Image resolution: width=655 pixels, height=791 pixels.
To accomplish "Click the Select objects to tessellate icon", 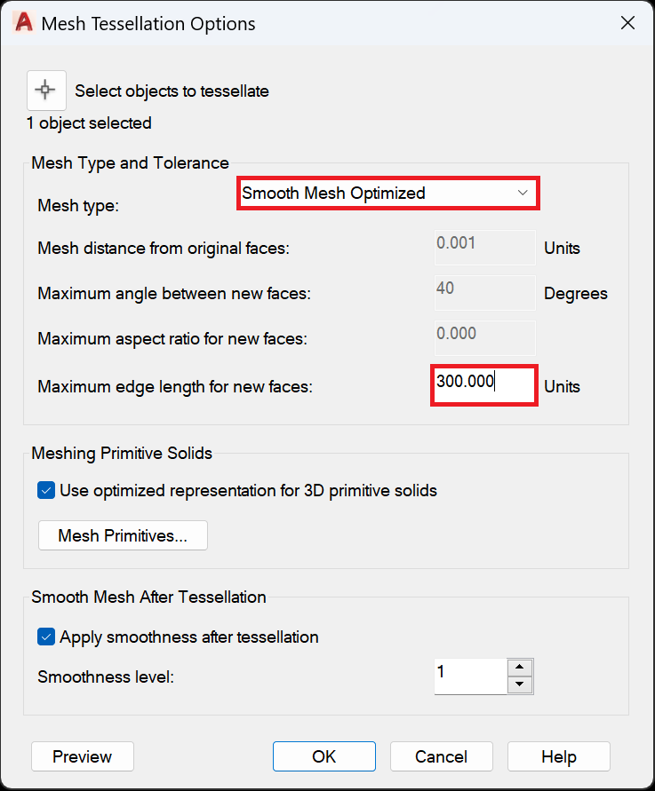I will (x=45, y=90).
